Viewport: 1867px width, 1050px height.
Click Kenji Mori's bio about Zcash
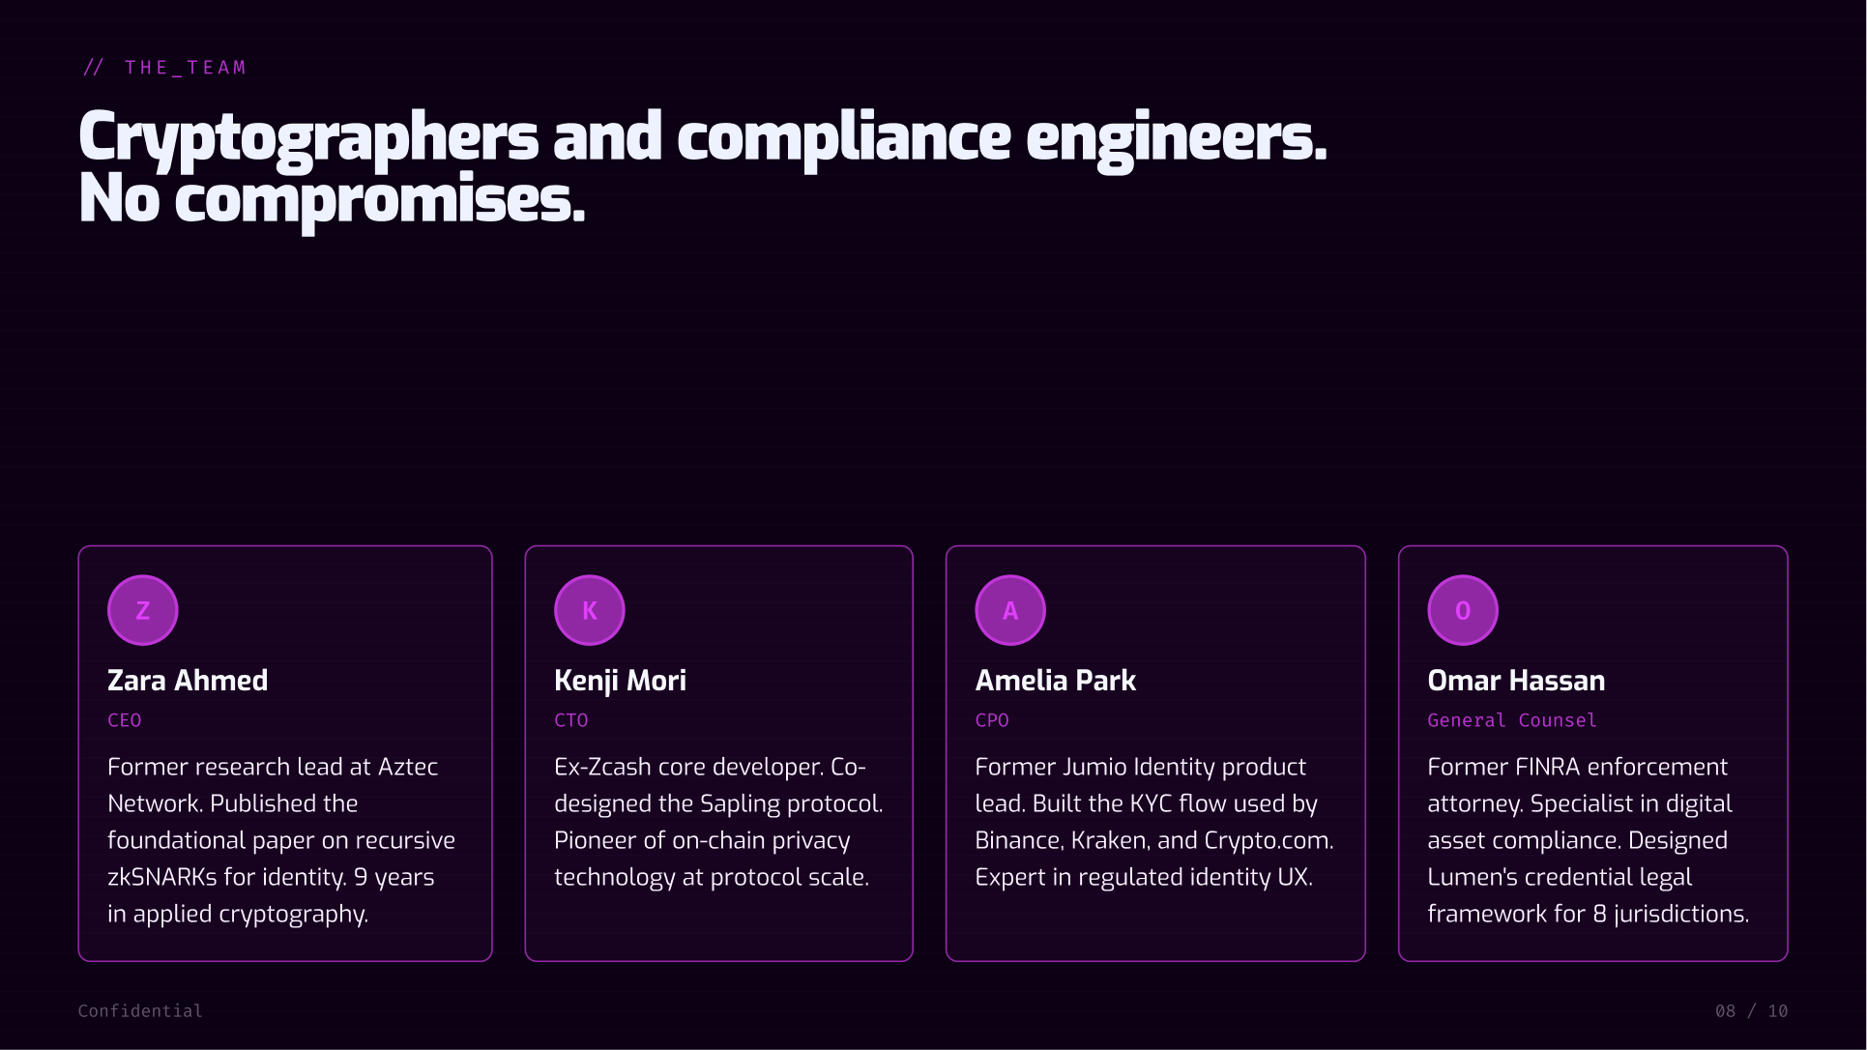click(718, 822)
